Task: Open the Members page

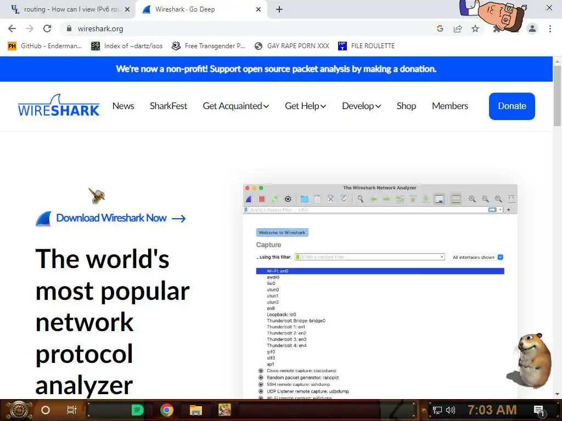Action: coord(450,106)
